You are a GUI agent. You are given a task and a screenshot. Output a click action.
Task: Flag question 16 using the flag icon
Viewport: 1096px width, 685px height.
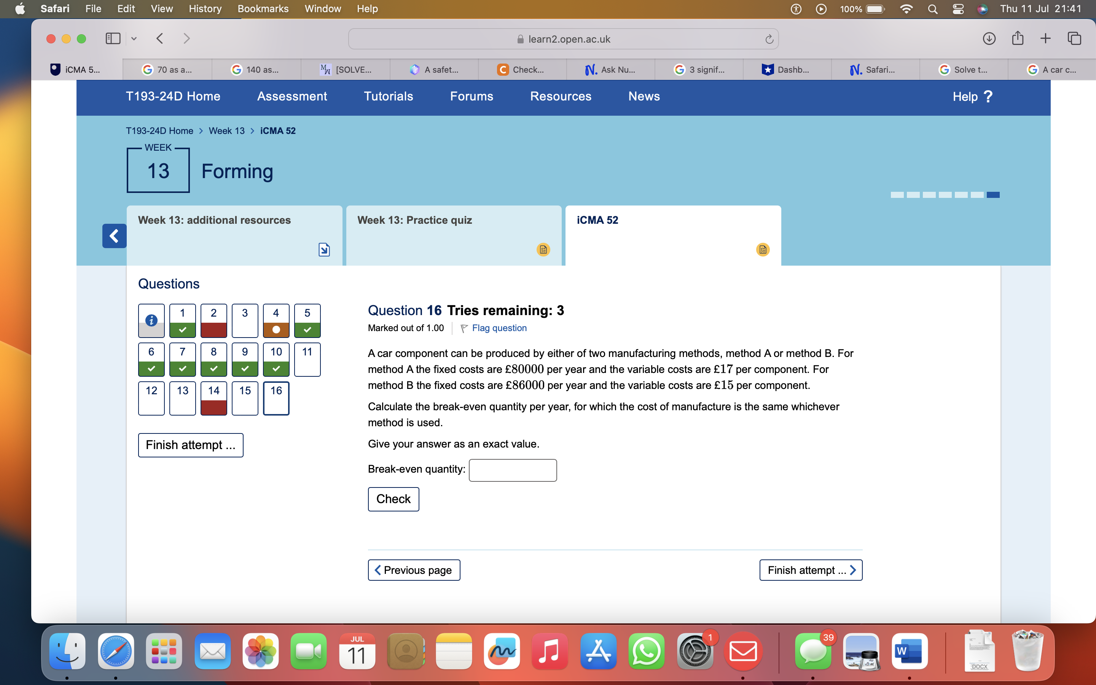coord(464,328)
